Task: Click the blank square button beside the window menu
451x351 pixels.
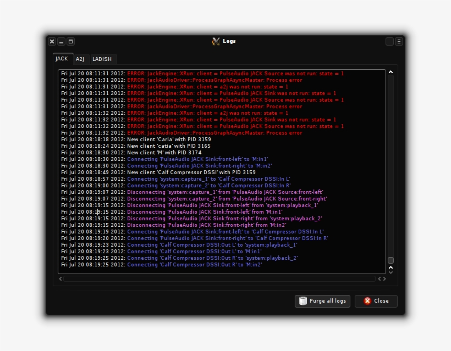Action: coord(389,41)
